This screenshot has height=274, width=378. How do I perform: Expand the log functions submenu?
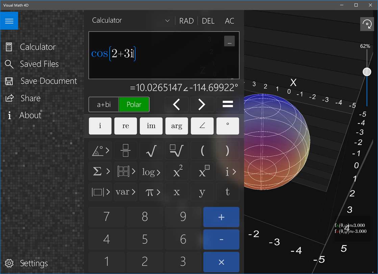click(x=151, y=172)
